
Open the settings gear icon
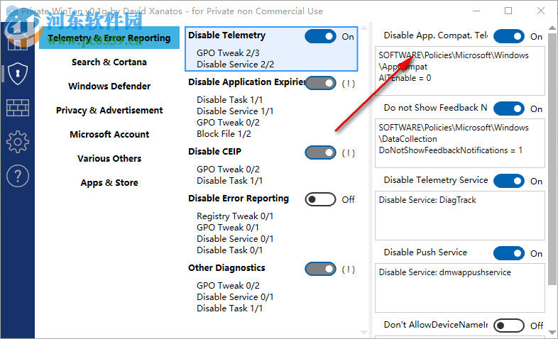17,142
